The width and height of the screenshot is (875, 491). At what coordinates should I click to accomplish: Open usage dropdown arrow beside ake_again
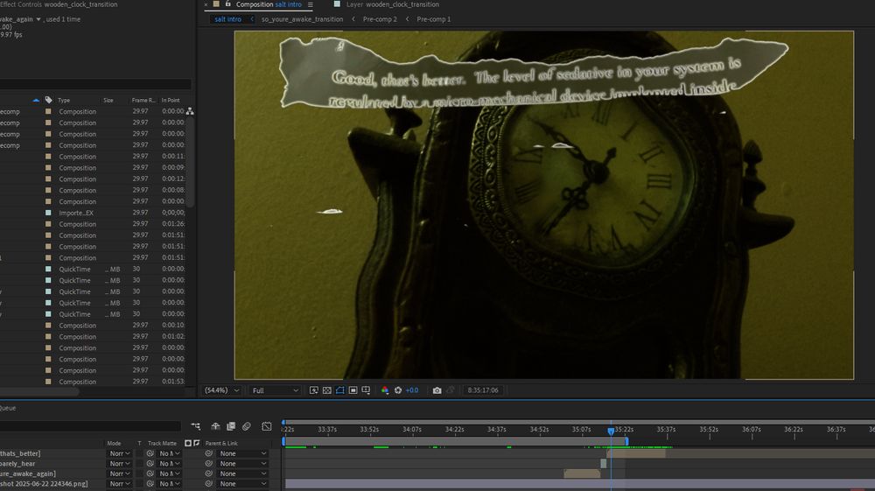(38, 19)
